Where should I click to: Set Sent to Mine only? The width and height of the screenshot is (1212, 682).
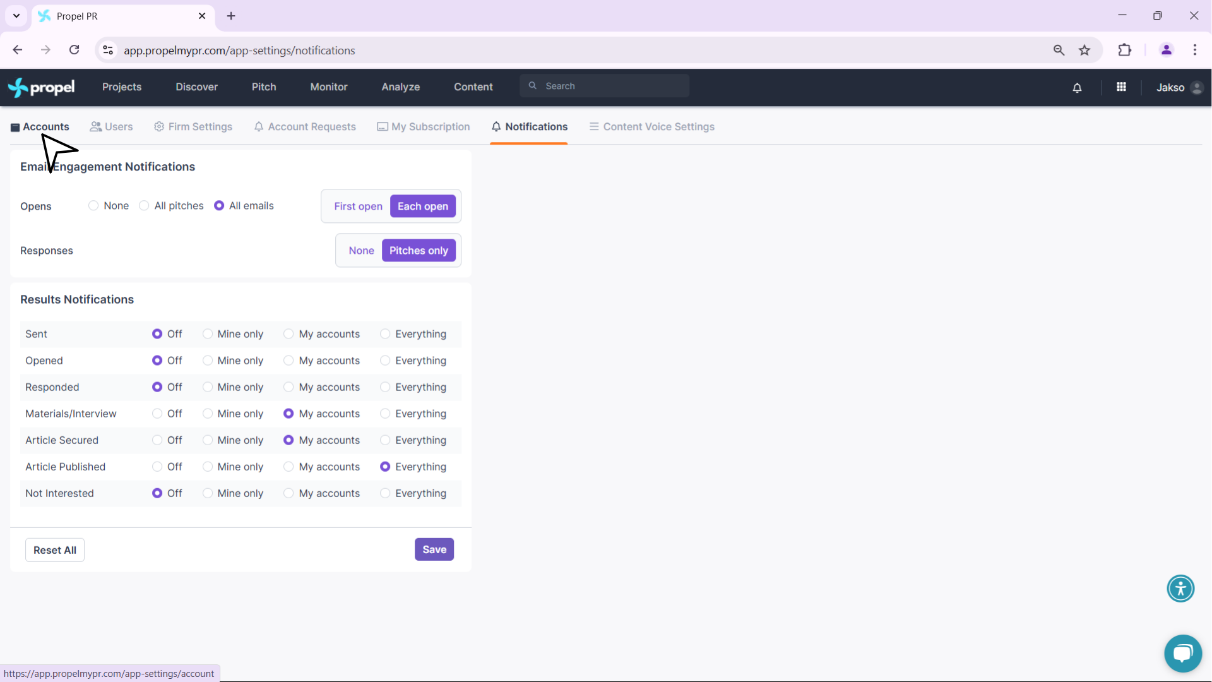[208, 334]
